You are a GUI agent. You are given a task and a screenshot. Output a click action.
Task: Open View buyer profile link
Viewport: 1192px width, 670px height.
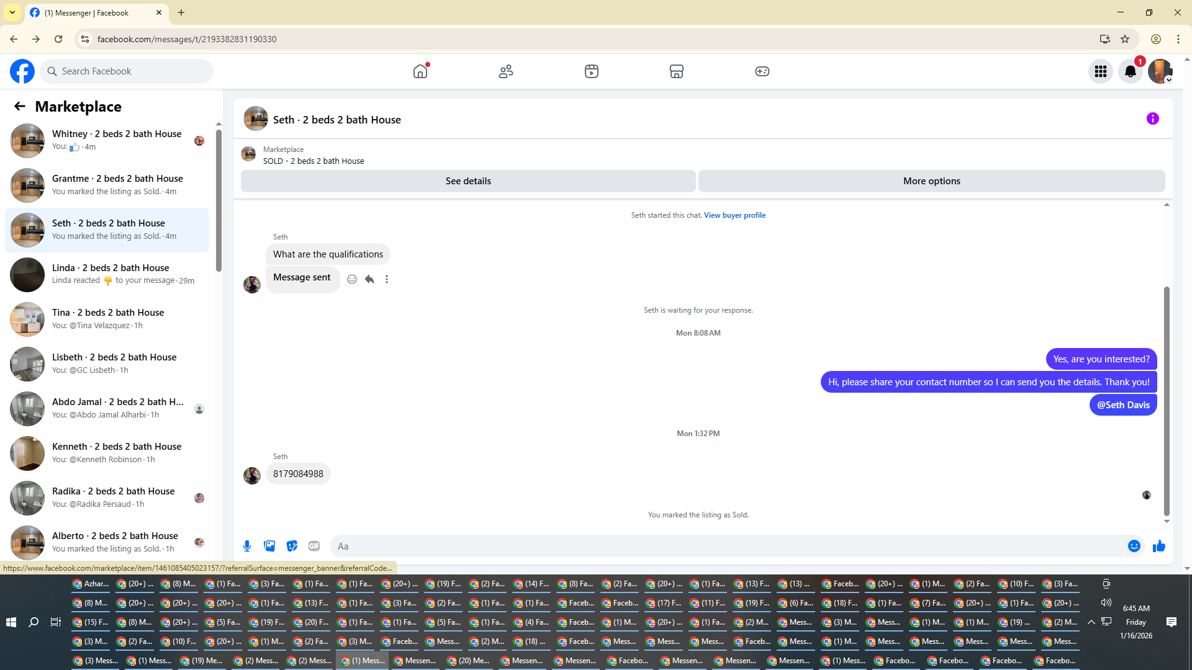click(x=734, y=215)
